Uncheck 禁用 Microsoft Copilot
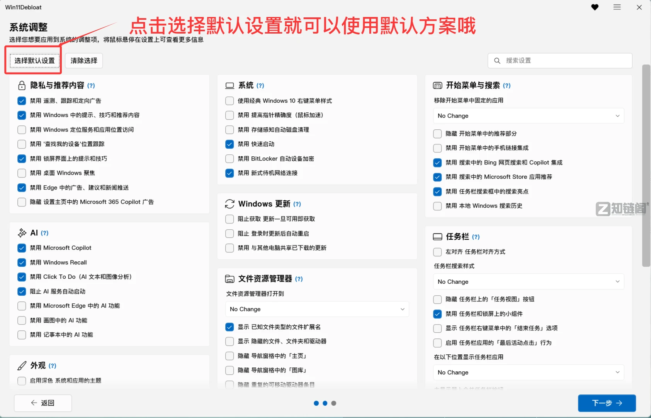Image resolution: width=651 pixels, height=418 pixels. point(22,248)
